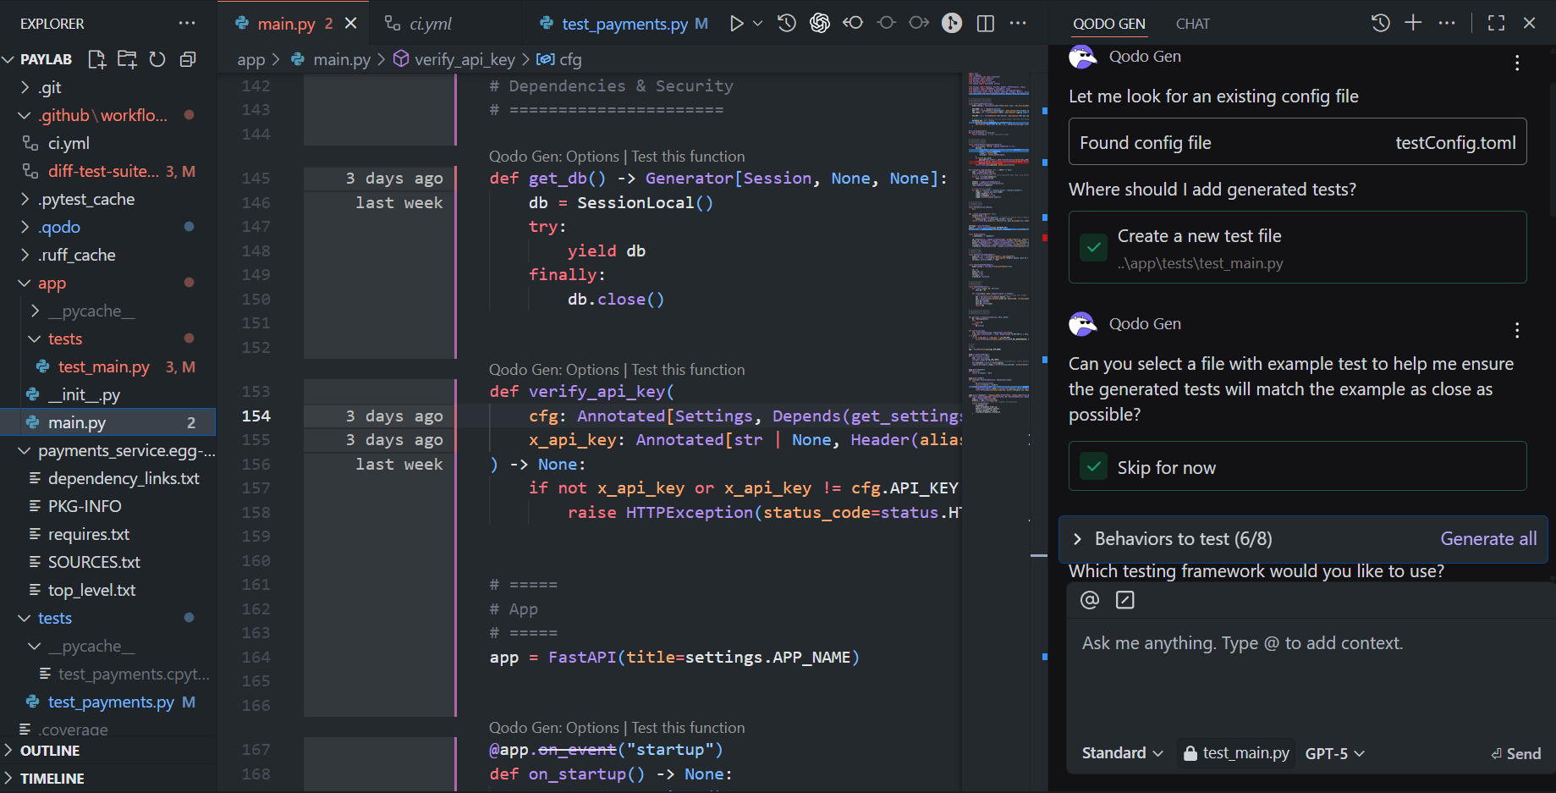The width and height of the screenshot is (1556, 793).
Task: Switch to the CHAT tab
Action: pos(1193,23)
